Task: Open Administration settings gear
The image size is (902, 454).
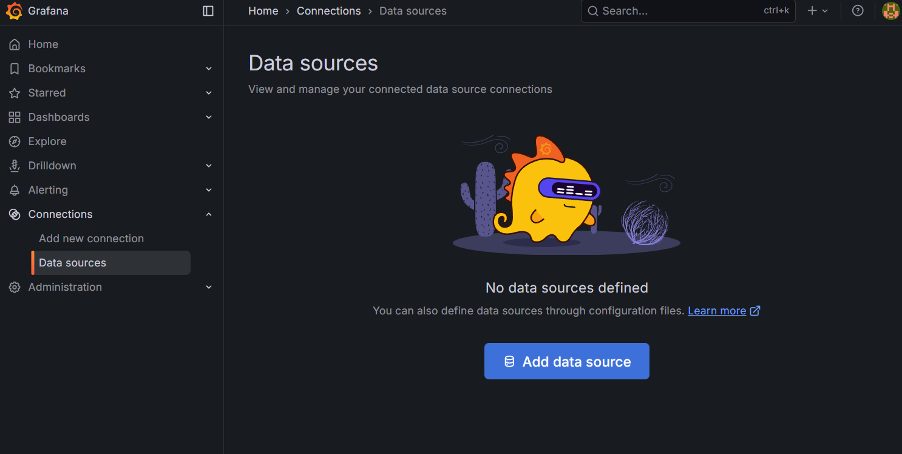Action: pos(15,286)
